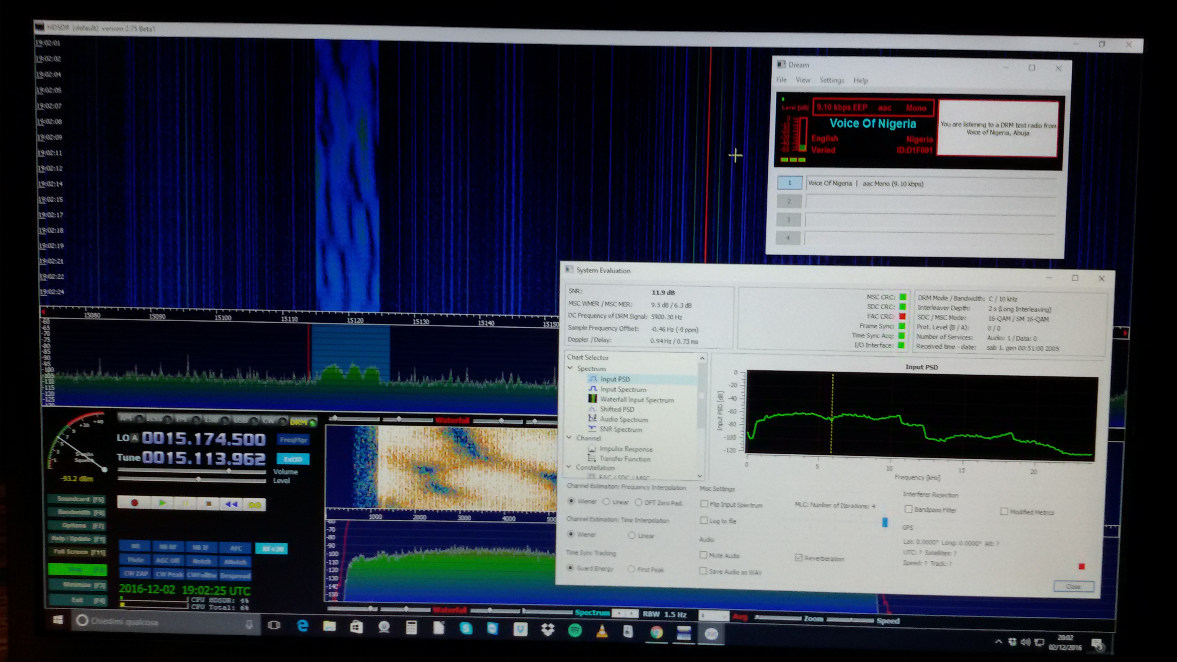This screenshot has height=662, width=1177.
Task: Click the LO frequency display
Action: [x=203, y=438]
